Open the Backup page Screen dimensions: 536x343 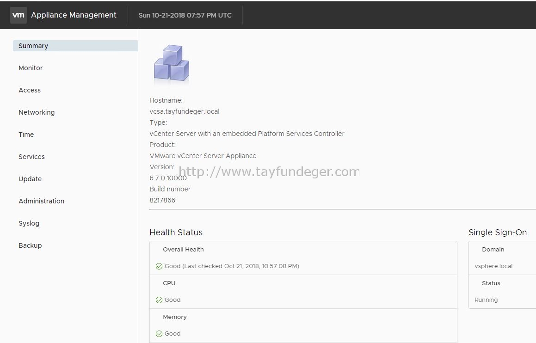coord(30,245)
